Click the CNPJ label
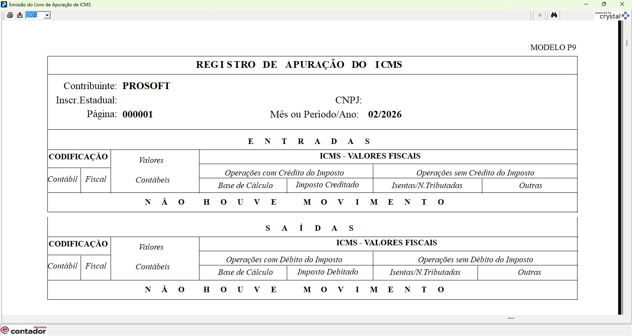 coord(348,100)
